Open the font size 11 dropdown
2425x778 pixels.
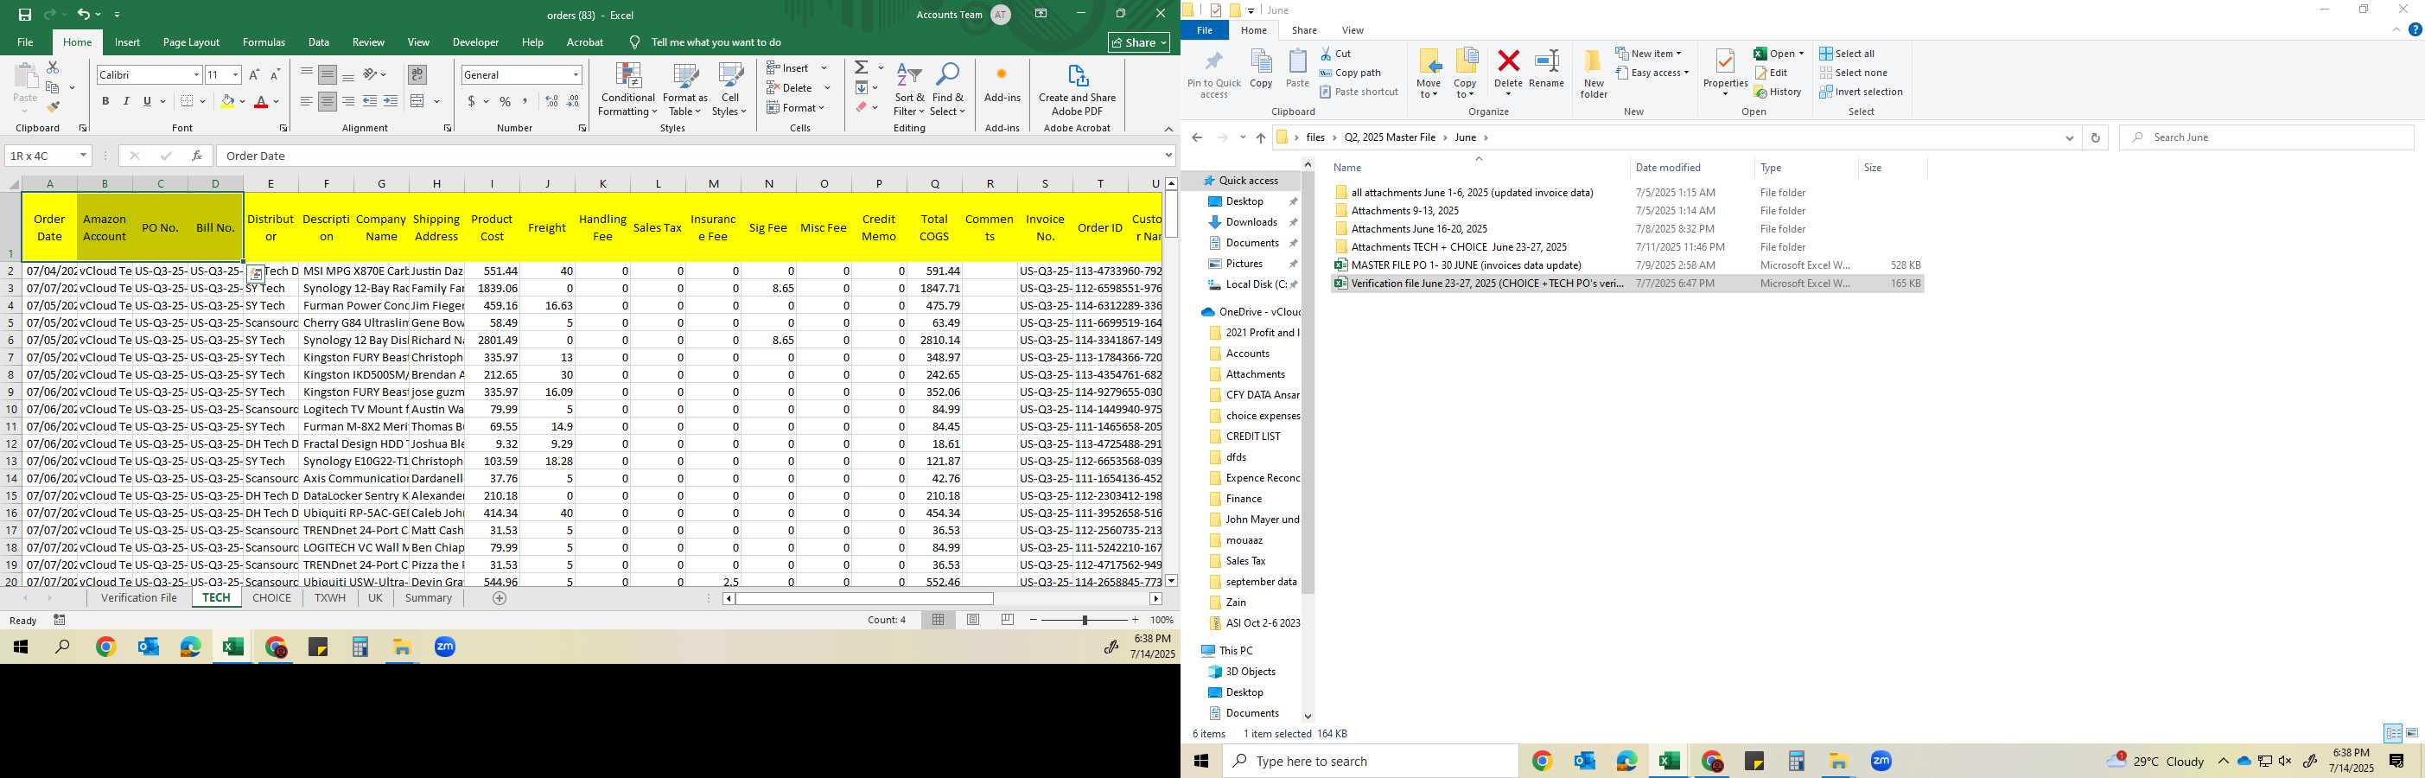tap(235, 74)
